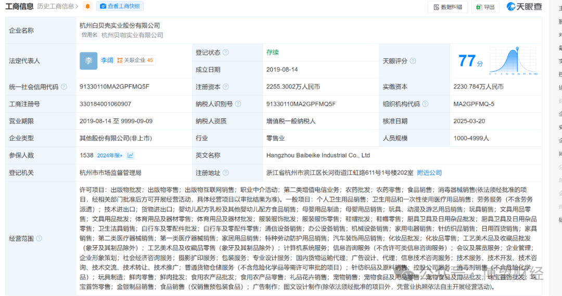Click help icon next to 登记状态
Viewport: 562px width, 296px height.
coord(226,52)
